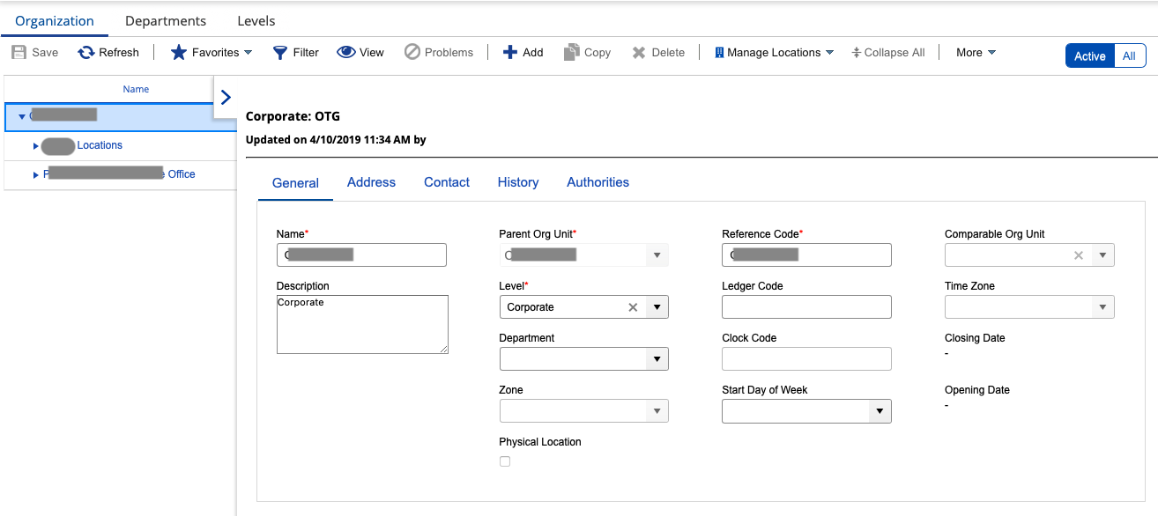This screenshot has height=516, width=1158.
Task: Click the View eye icon
Action: point(346,53)
